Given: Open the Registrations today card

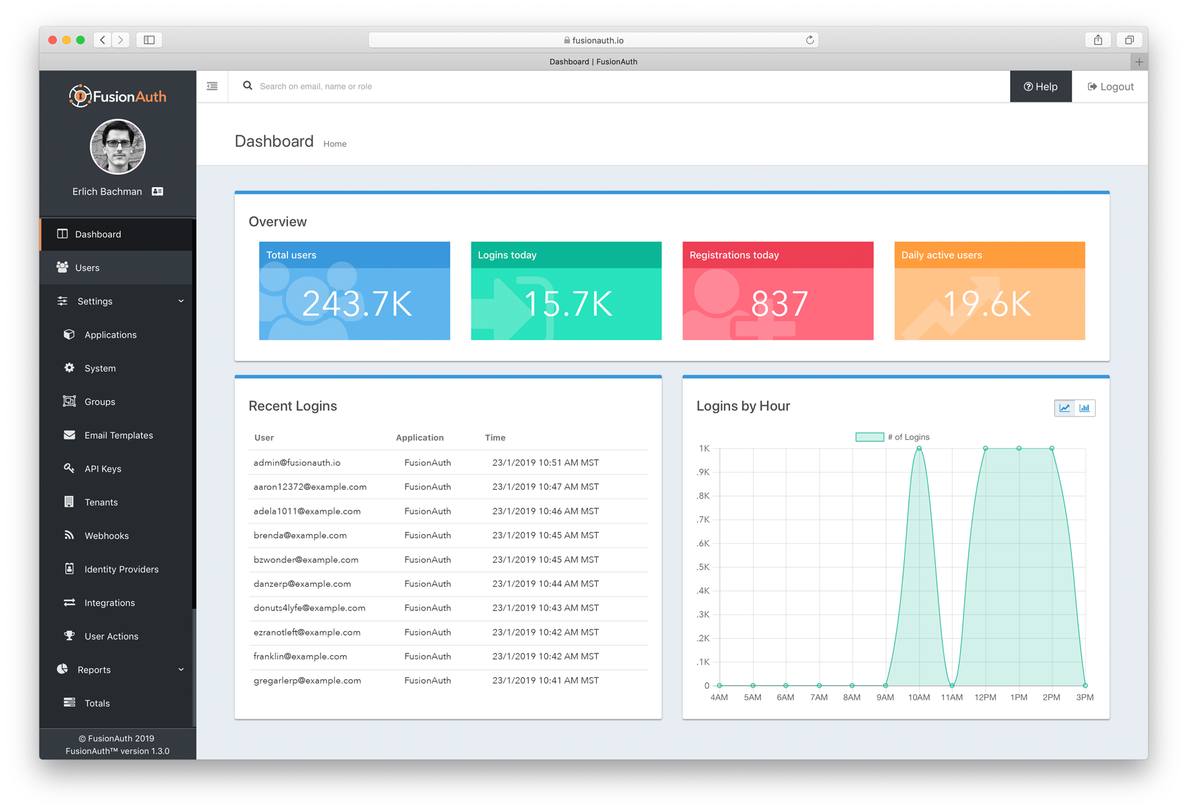Looking at the screenshot, I should (778, 291).
